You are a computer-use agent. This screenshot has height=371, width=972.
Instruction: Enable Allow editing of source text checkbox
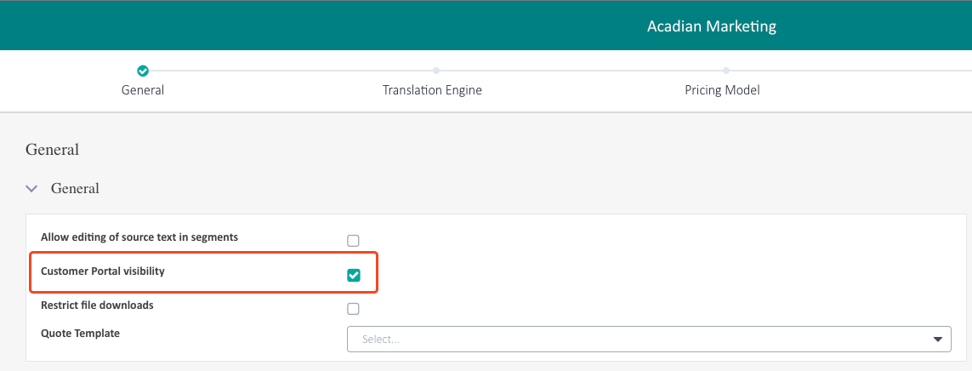click(x=353, y=241)
